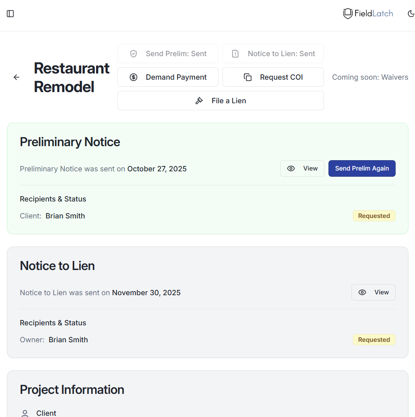Click Owner: Brian Smith recipient name

click(x=68, y=340)
